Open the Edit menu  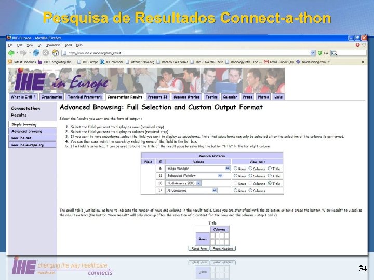(x=20, y=45)
